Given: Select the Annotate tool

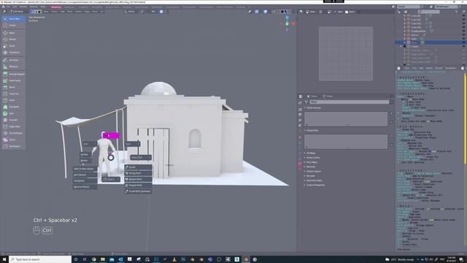Looking at the screenshot, I should pyautogui.click(x=14, y=60).
